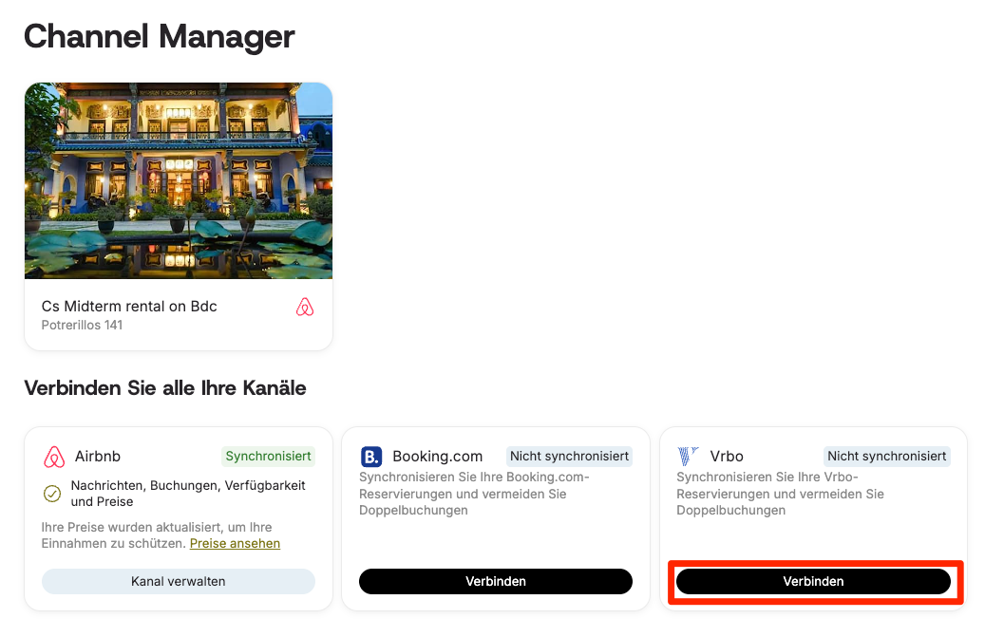The width and height of the screenshot is (1004, 637).
Task: Click the Airbnb channel name label
Action: pos(97,457)
